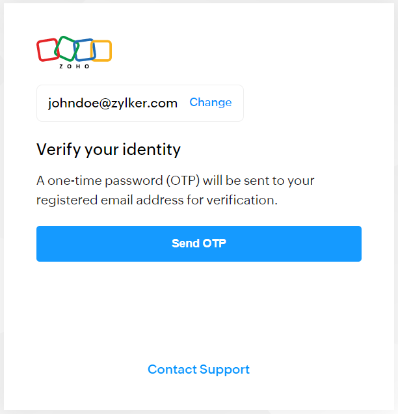The image size is (398, 414).
Task: Open the Contact Support link
Action: click(198, 370)
